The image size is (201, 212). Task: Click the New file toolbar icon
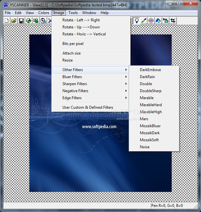tap(7, 21)
